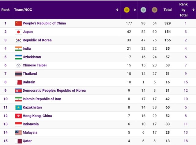Image resolution: width=196 pixels, height=145 pixels.
Task: Click the People's Republic of China flag
Action: (18, 23)
